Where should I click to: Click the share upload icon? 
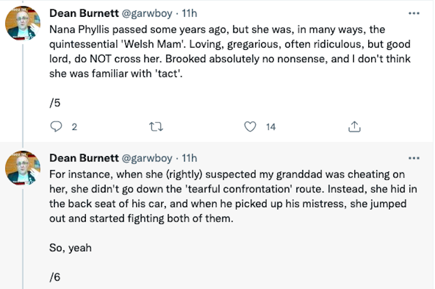coord(354,127)
